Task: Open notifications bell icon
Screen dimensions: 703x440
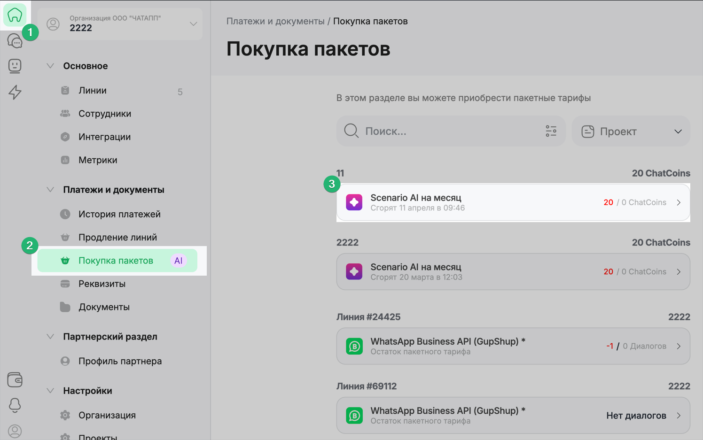Action: (15, 405)
